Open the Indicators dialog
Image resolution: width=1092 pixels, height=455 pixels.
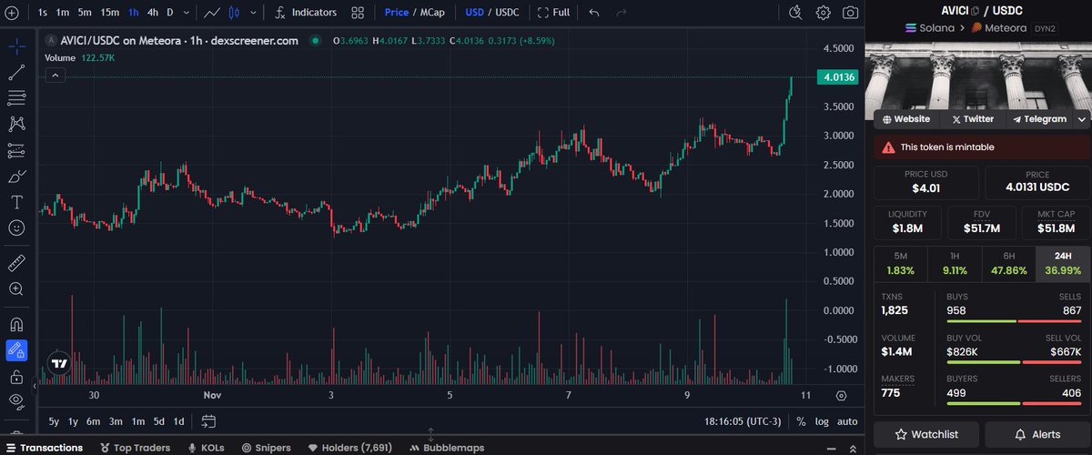(306, 13)
